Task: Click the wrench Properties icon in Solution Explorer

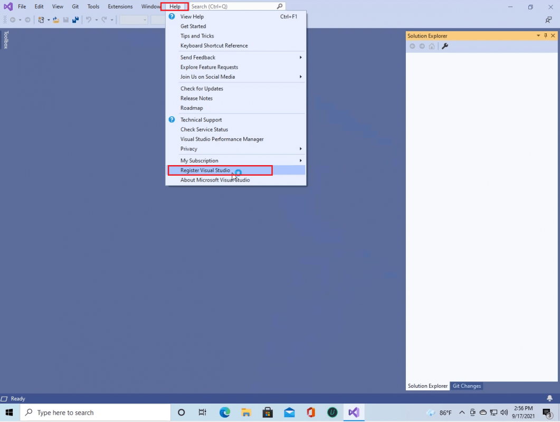Action: (x=445, y=46)
